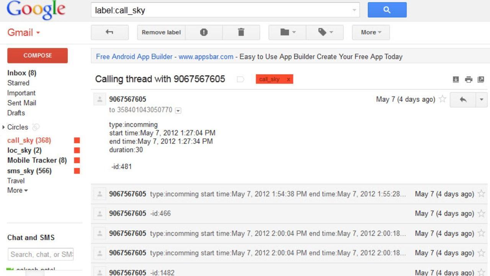
Task: Click the color swatch next to sms_sky
Action: 77,171
